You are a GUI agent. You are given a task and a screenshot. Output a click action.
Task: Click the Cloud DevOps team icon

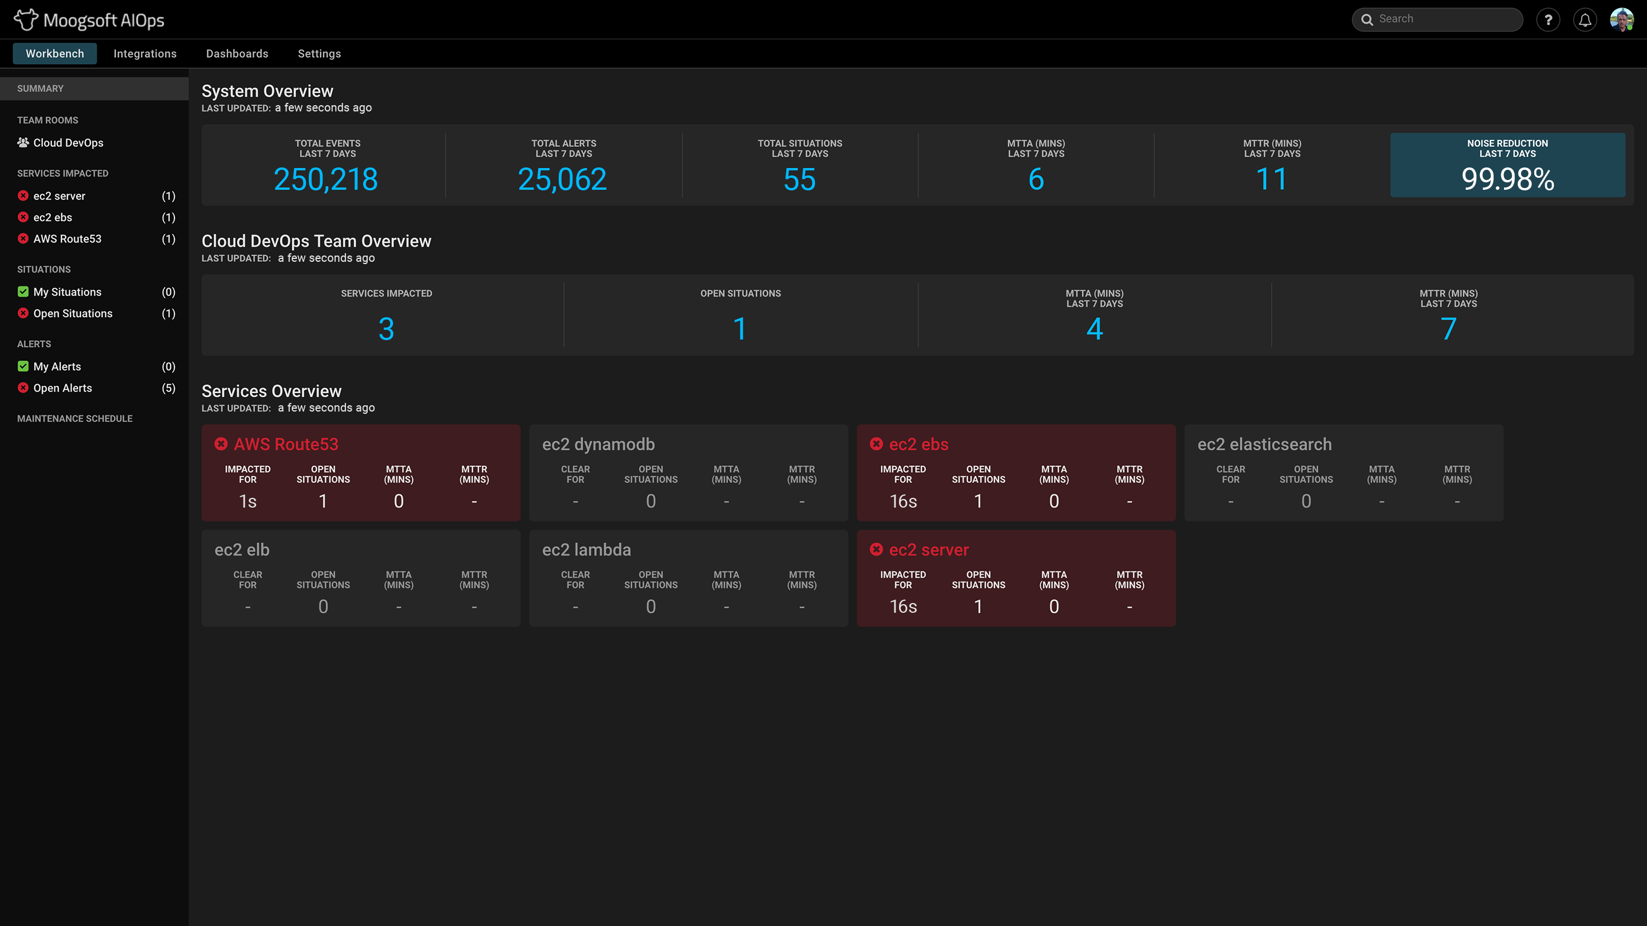(x=23, y=142)
